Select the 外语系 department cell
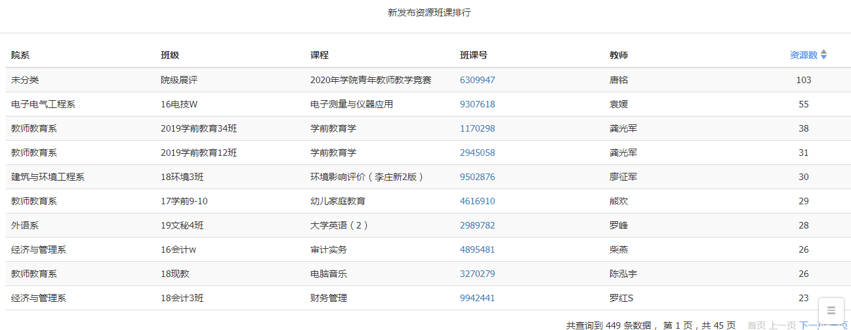 tap(25, 225)
